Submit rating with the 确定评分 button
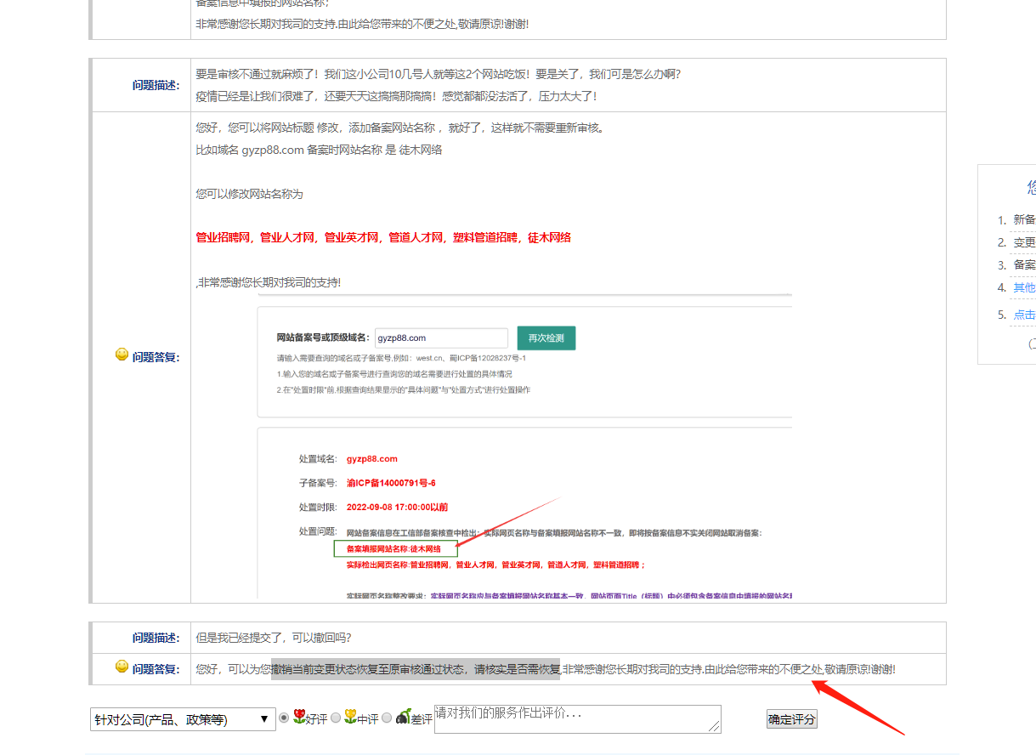Screen dimensions: 1036x755 [x=791, y=719]
